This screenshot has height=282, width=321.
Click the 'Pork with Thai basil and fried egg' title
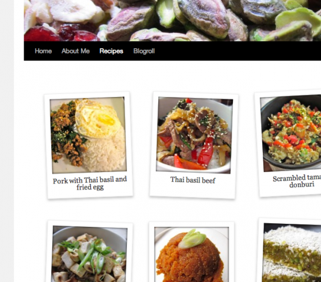pos(90,183)
